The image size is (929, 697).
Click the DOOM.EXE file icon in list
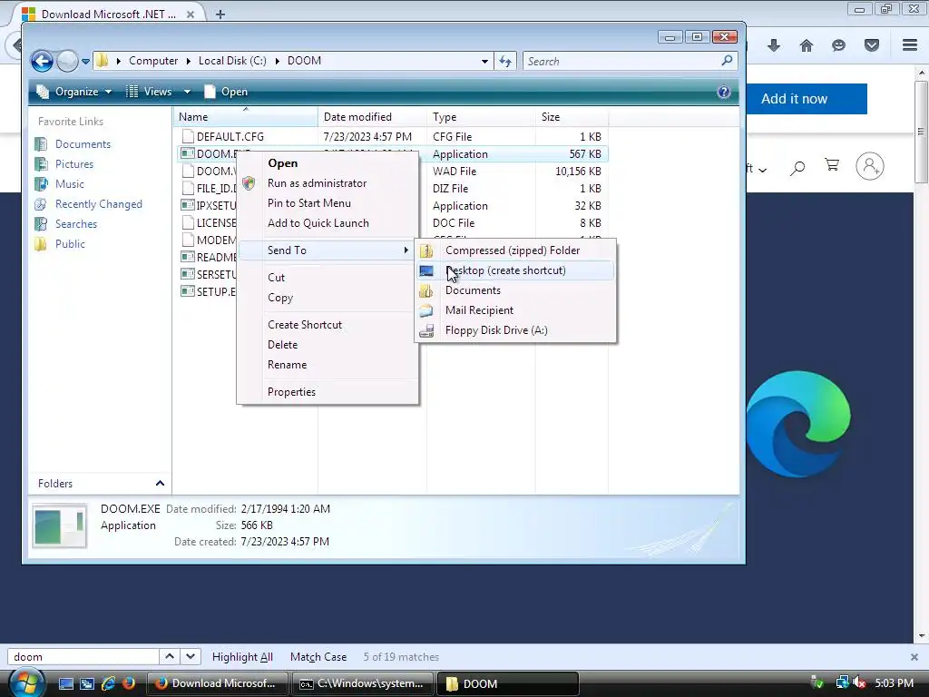click(x=188, y=154)
